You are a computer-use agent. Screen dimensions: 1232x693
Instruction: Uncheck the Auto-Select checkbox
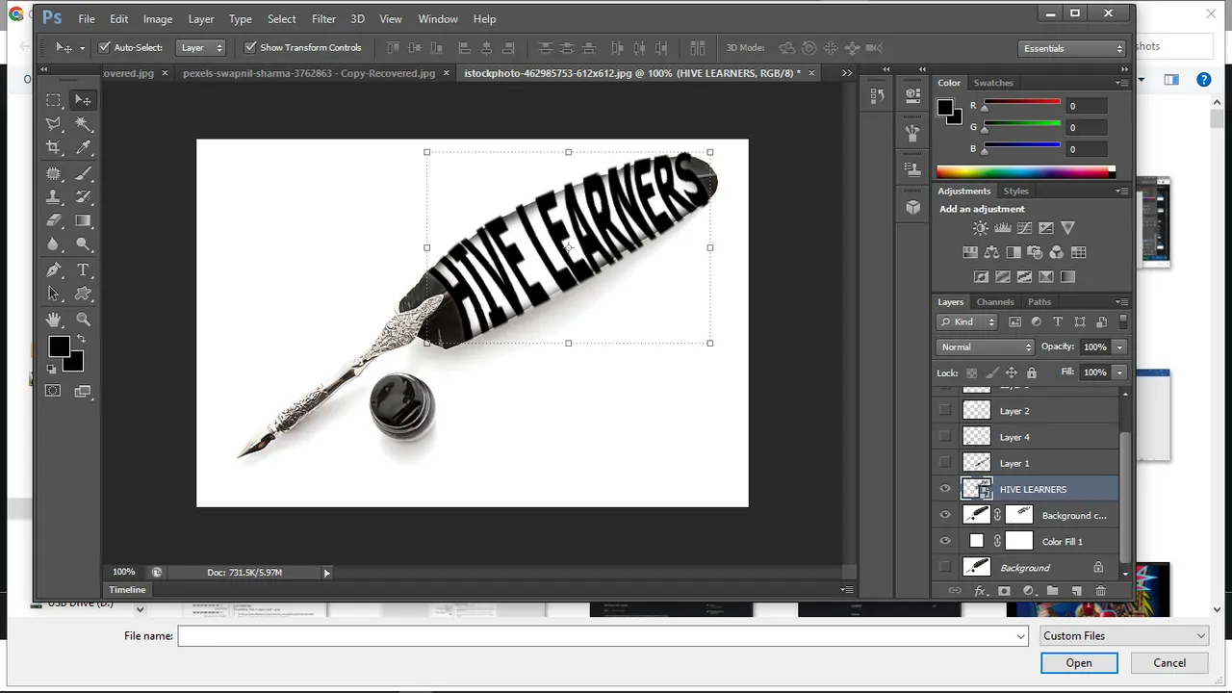pyautogui.click(x=105, y=47)
